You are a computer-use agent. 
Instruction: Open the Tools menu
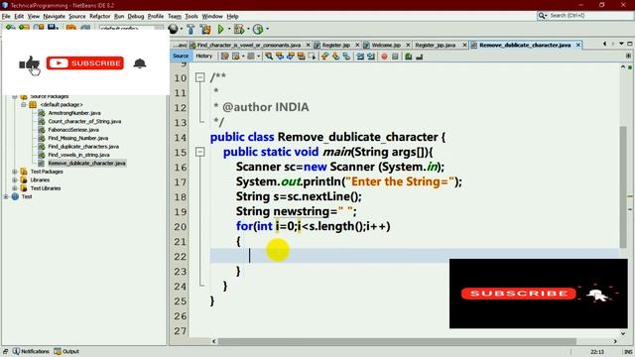pos(191,16)
